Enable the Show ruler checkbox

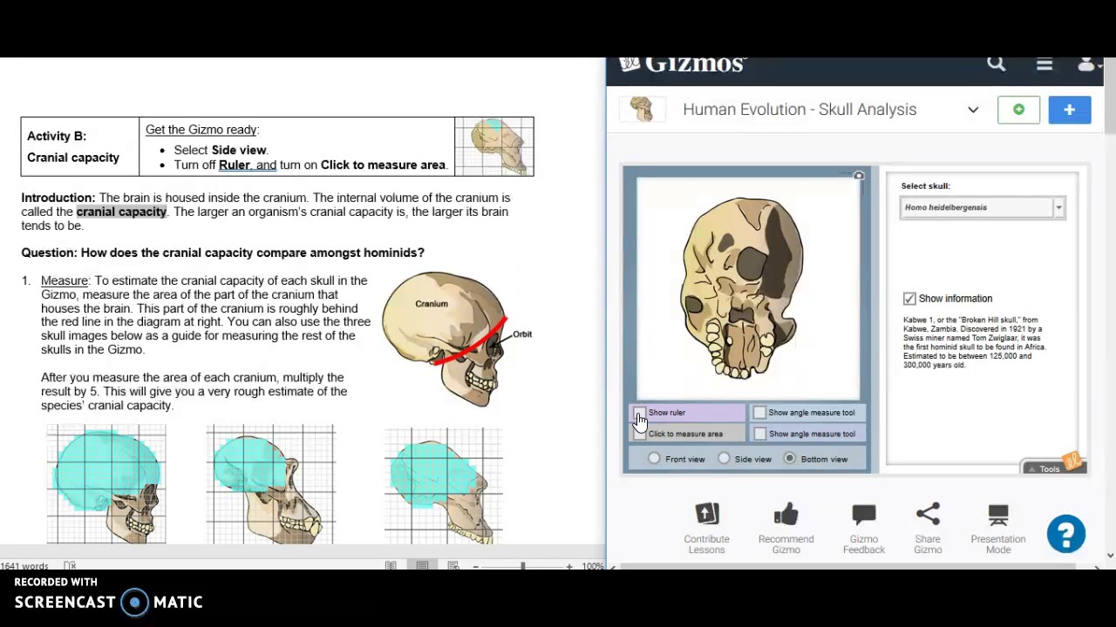[x=640, y=413]
